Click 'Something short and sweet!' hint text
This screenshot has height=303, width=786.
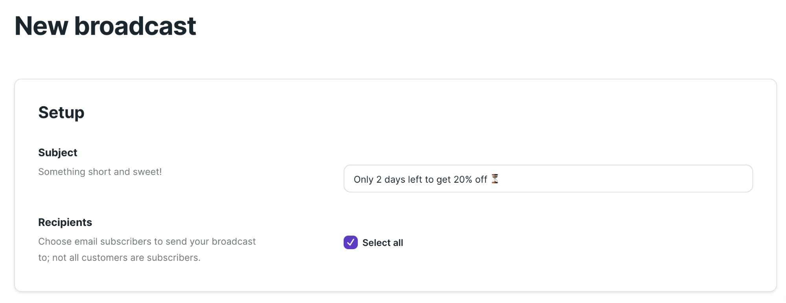coord(100,172)
